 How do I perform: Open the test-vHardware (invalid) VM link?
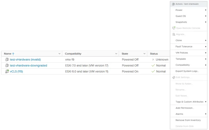[x=25, y=60]
